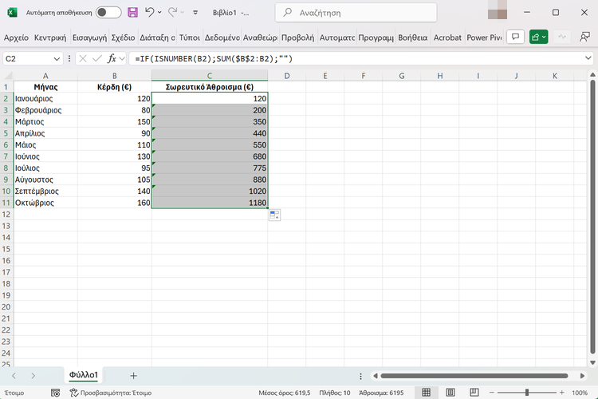Select column B header
The width and height of the screenshot is (598, 399).
coord(114,76)
